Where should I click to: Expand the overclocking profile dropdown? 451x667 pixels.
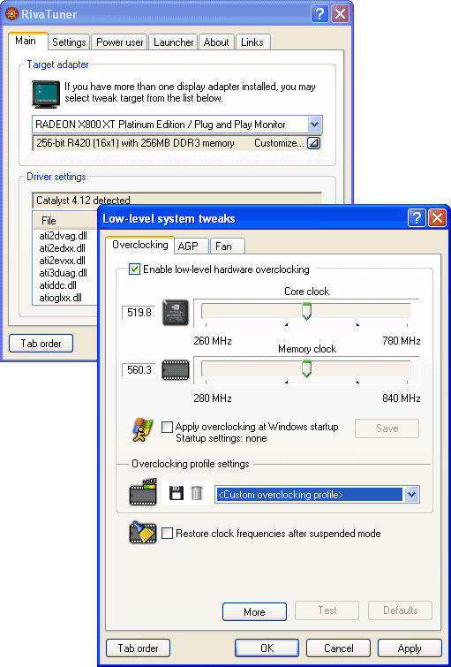click(x=412, y=495)
